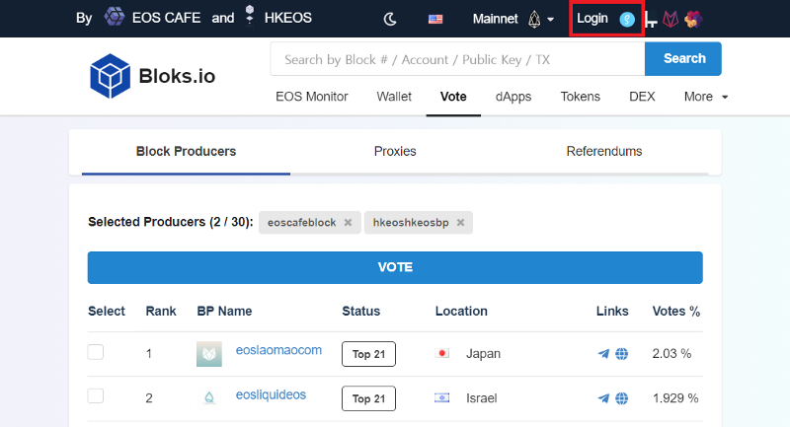Open website globe icon for eoslaomaocom

point(622,354)
